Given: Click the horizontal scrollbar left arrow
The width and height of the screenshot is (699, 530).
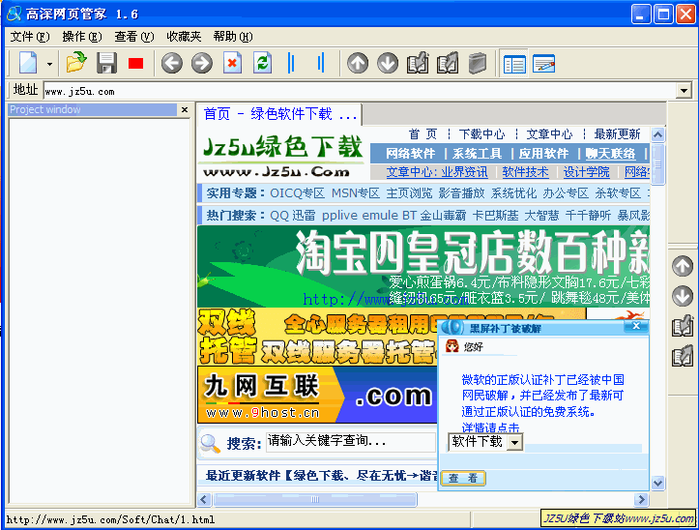Looking at the screenshot, I should coord(204,499).
